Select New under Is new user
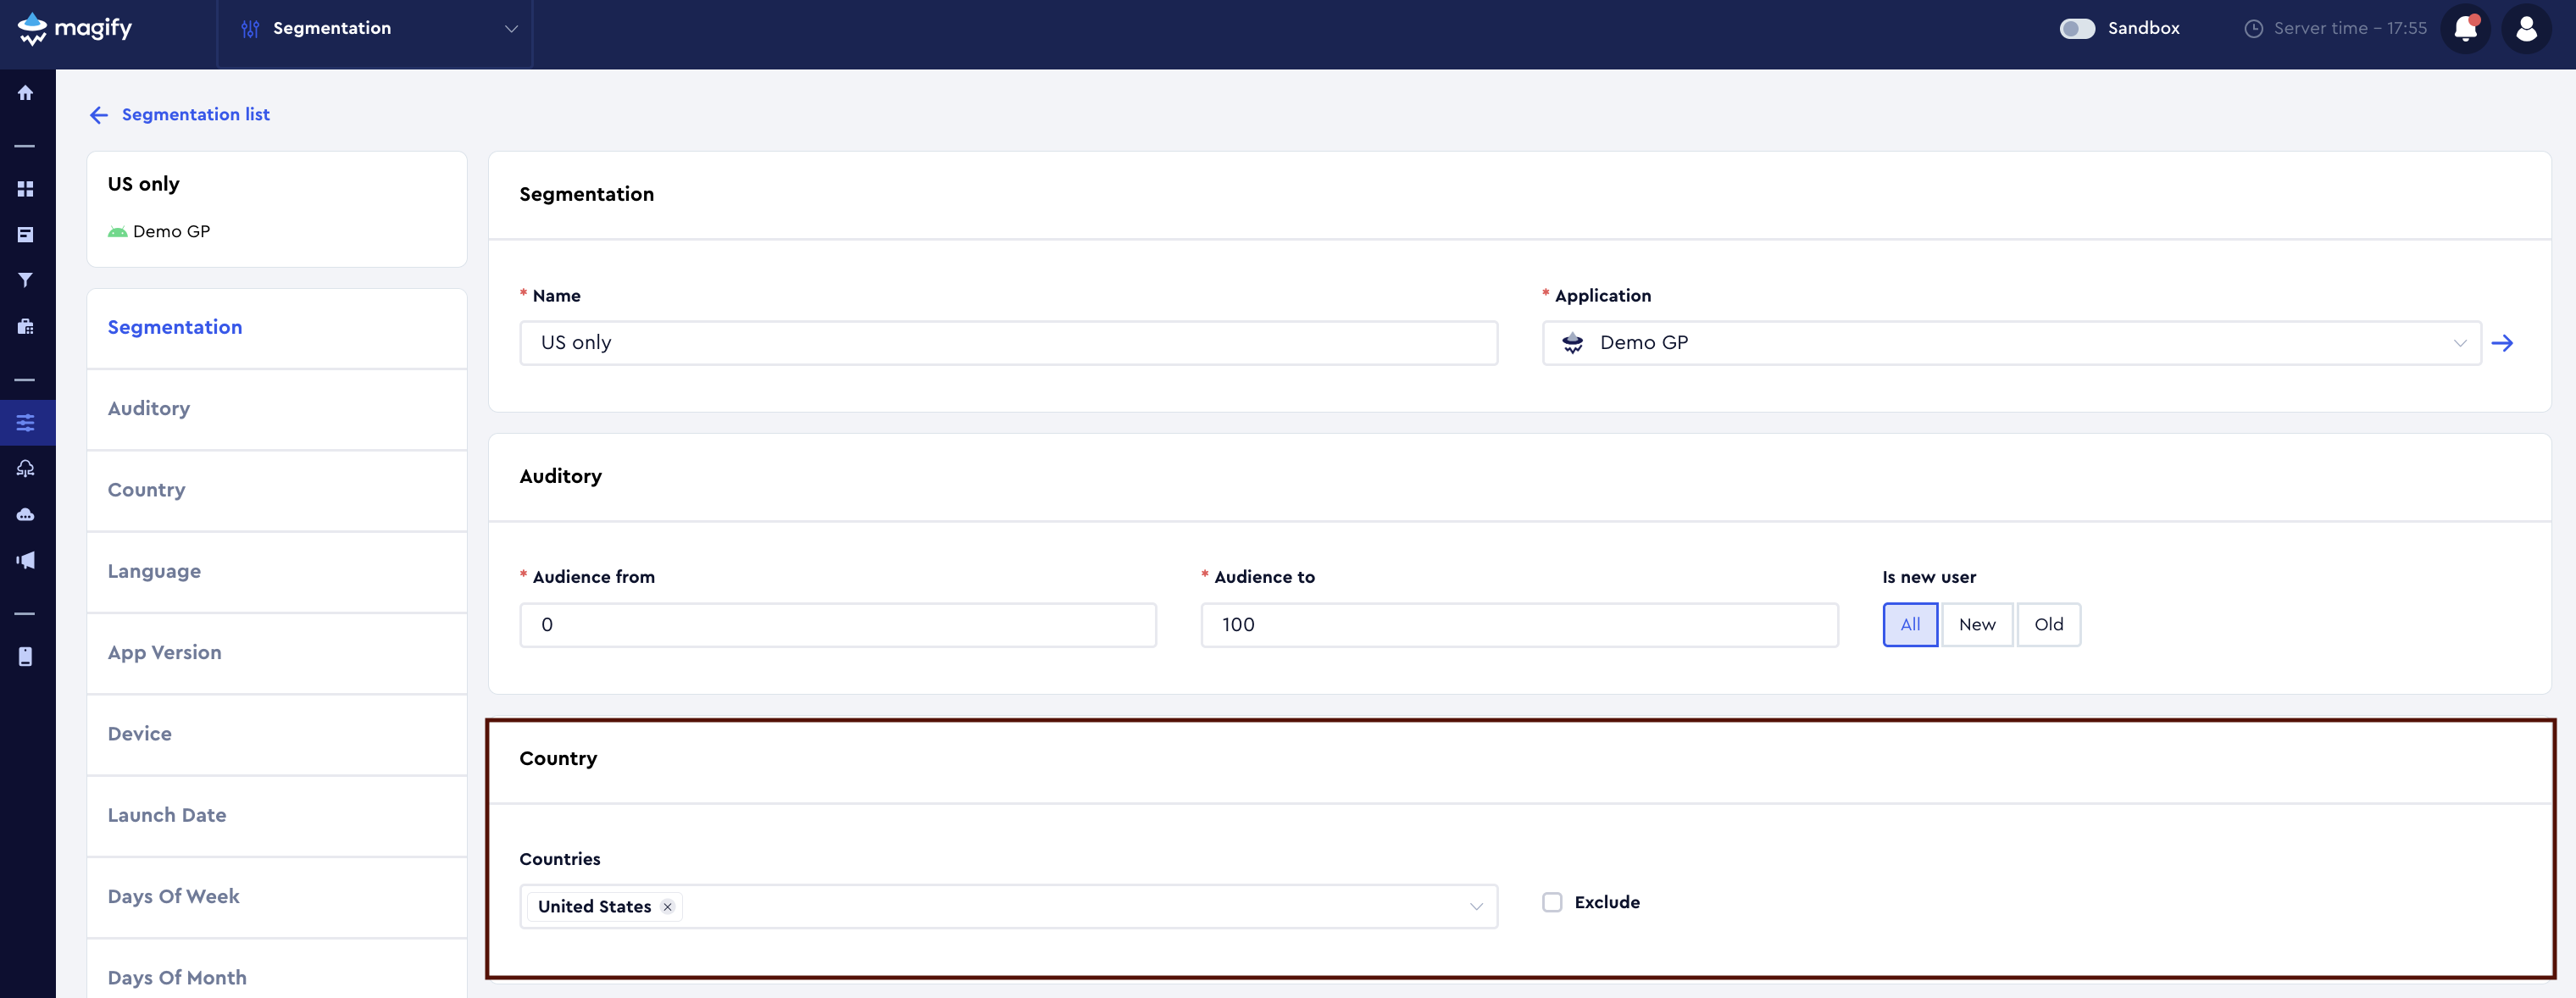 coord(1976,625)
